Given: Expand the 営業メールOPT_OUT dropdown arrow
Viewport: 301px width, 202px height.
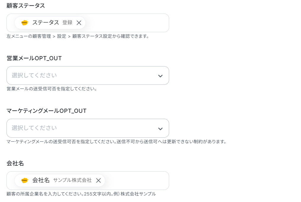Looking at the screenshot, I should (x=160, y=76).
